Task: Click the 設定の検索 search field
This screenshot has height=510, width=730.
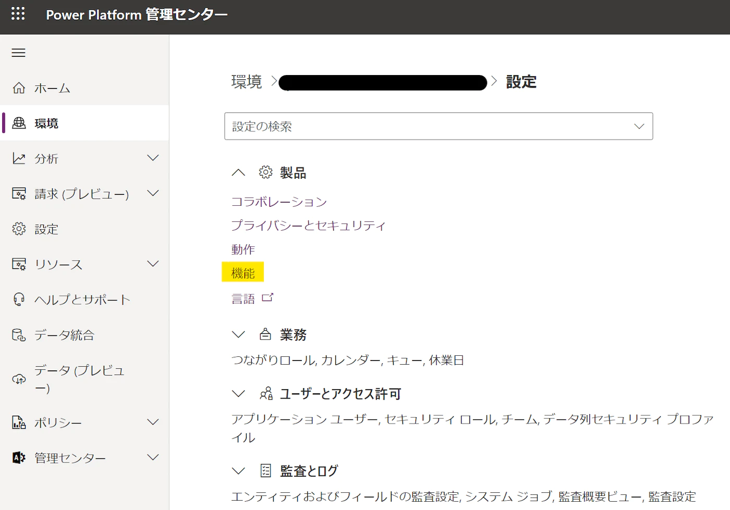Action: [x=439, y=126]
